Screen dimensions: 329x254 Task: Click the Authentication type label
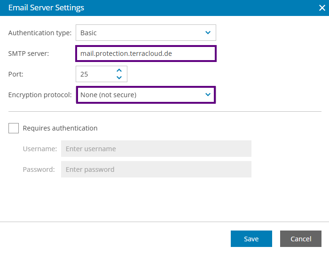pos(40,33)
